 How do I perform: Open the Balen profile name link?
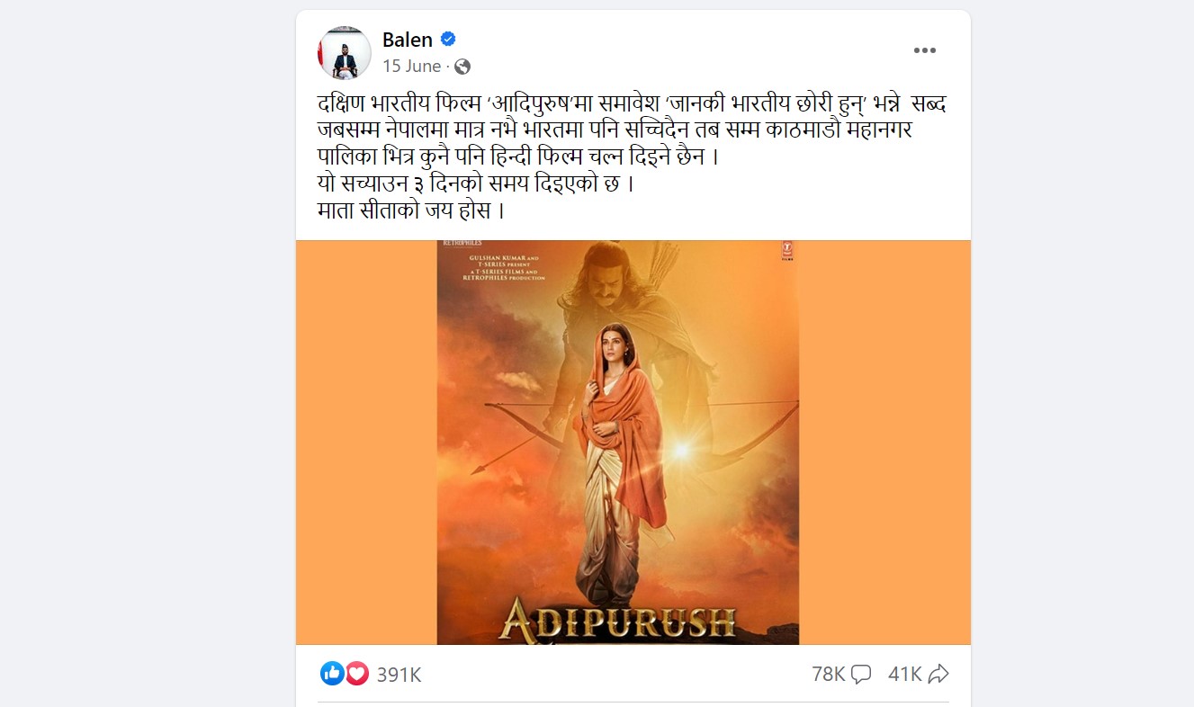pos(408,40)
